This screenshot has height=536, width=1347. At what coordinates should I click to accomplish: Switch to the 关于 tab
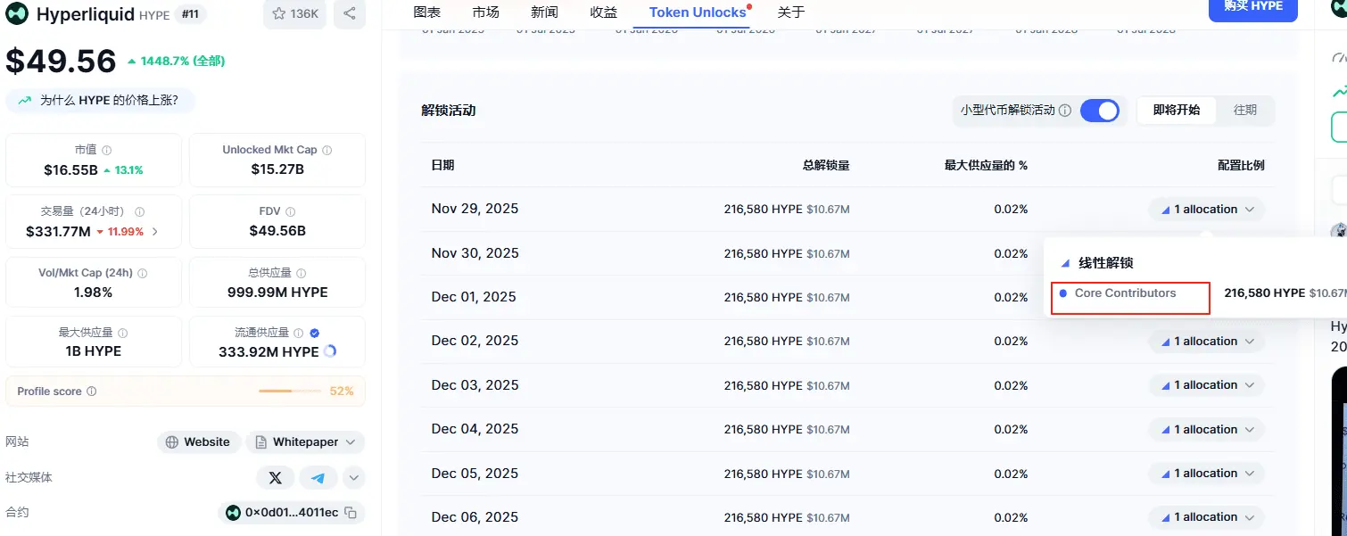pos(791,12)
